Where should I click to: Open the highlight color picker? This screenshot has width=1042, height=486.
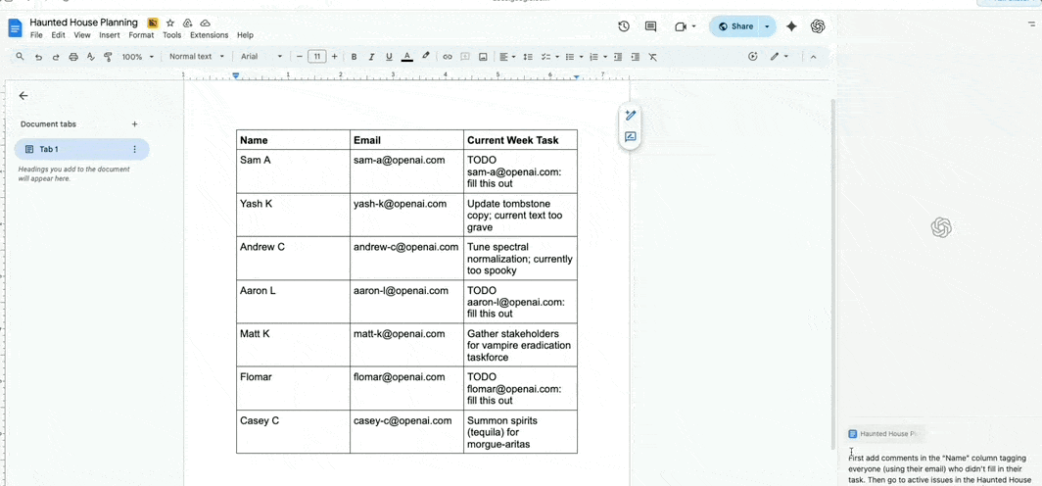(426, 57)
